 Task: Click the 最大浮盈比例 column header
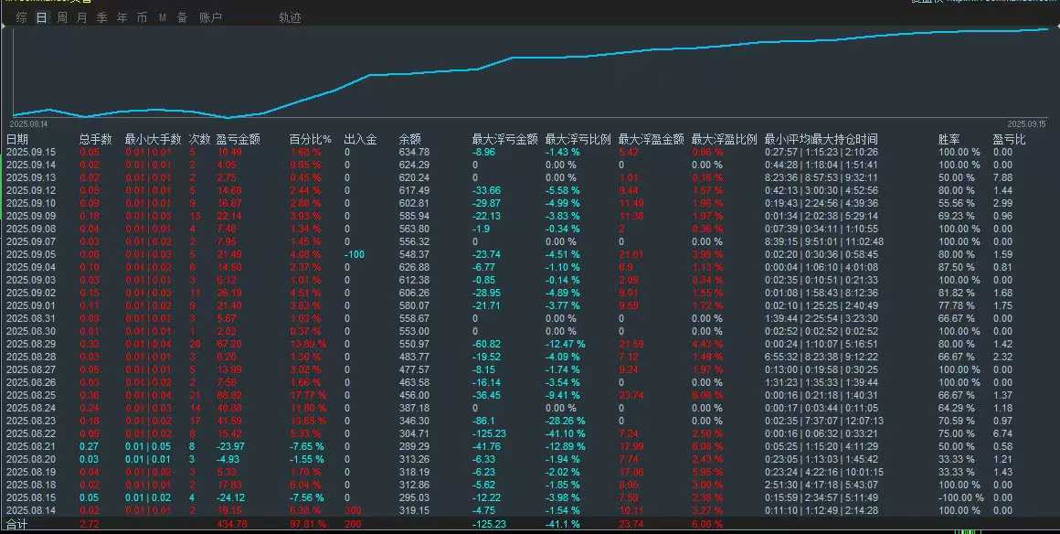pyautogui.click(x=724, y=139)
